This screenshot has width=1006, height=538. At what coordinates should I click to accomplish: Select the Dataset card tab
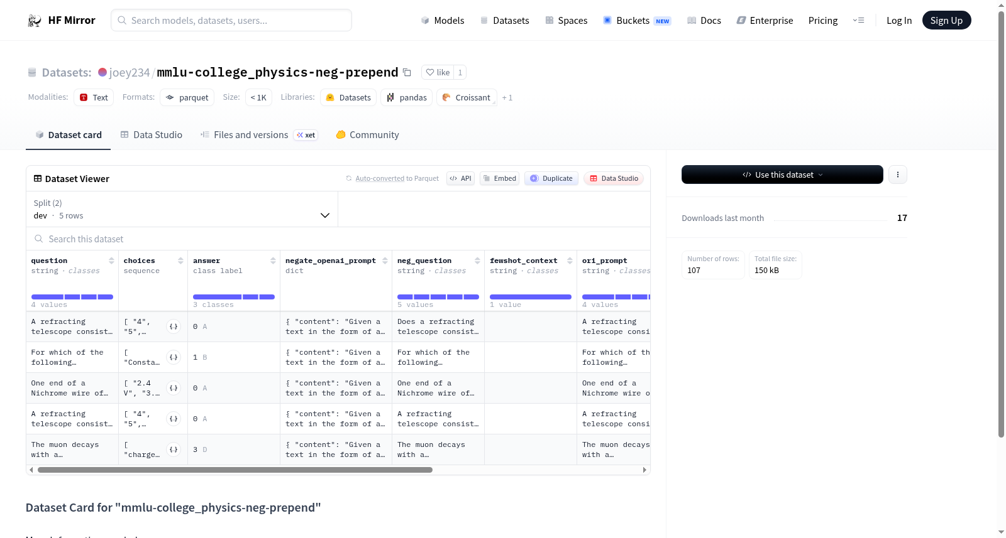click(68, 134)
